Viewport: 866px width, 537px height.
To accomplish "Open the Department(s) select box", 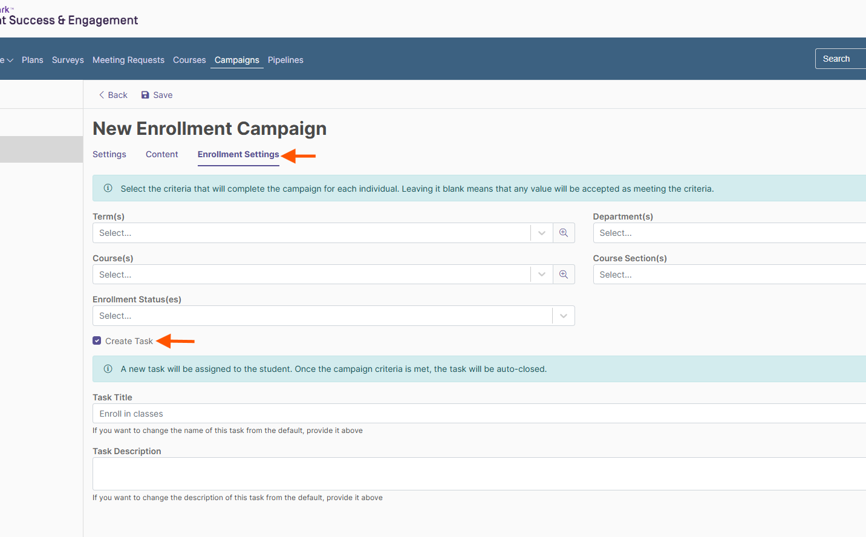I will pyautogui.click(x=729, y=233).
